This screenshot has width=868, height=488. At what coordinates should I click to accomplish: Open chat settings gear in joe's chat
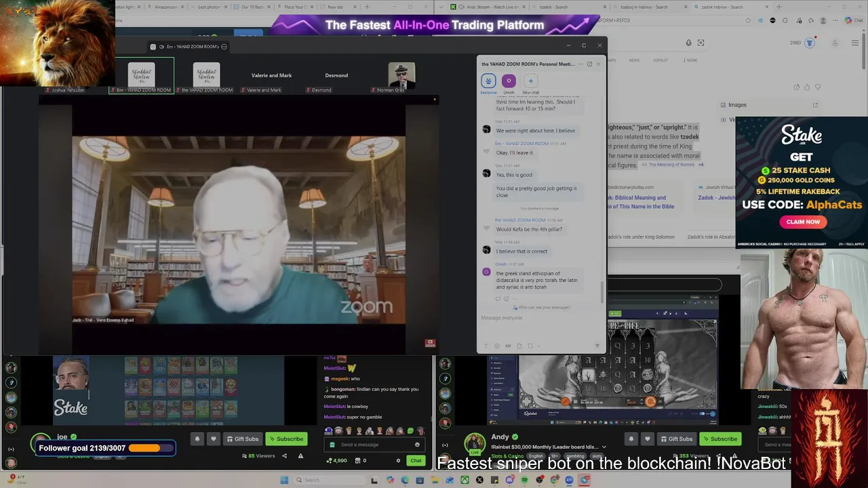[x=398, y=460]
